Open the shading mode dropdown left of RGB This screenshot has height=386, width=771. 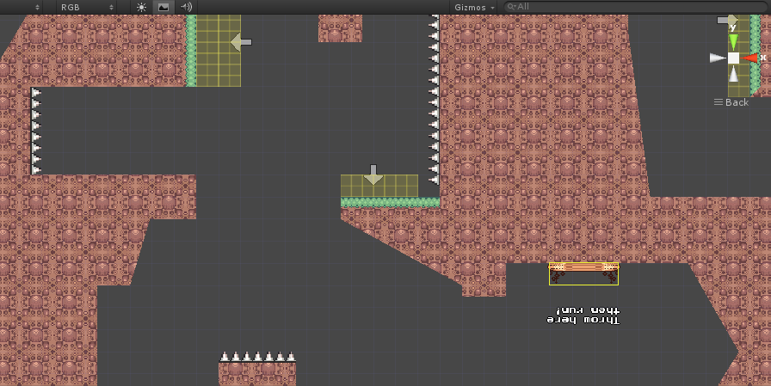tap(22, 7)
